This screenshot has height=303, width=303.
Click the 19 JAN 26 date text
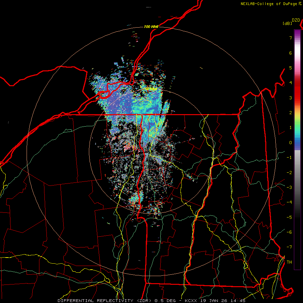(x=213, y=301)
